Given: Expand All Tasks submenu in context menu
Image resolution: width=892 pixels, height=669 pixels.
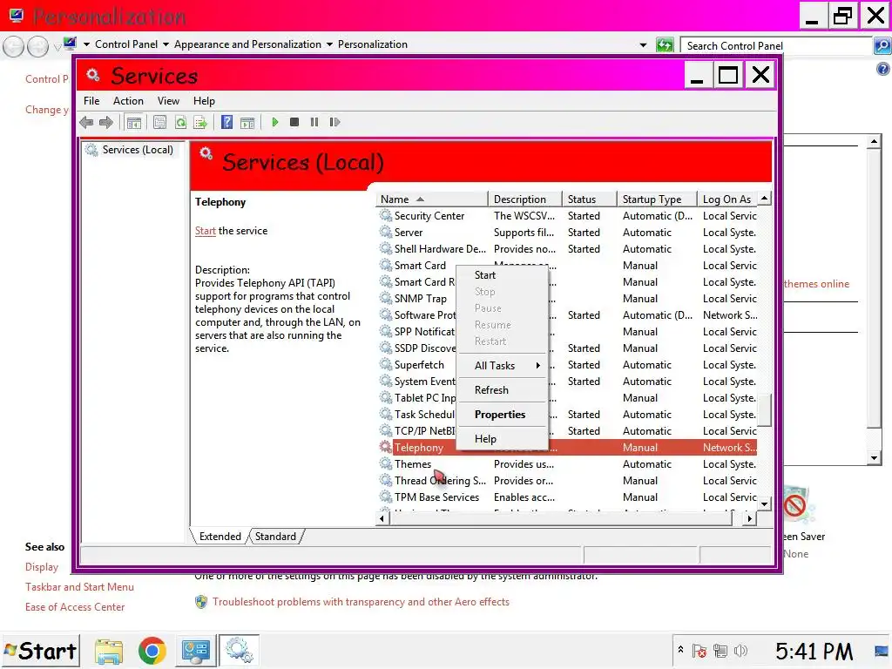Looking at the screenshot, I should (x=502, y=366).
